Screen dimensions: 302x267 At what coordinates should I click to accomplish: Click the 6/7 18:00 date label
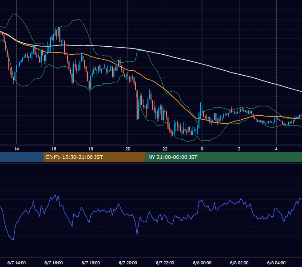(x=91, y=263)
